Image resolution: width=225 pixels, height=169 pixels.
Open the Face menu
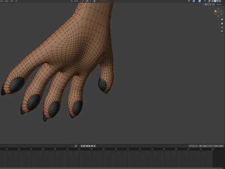coord(12,1)
